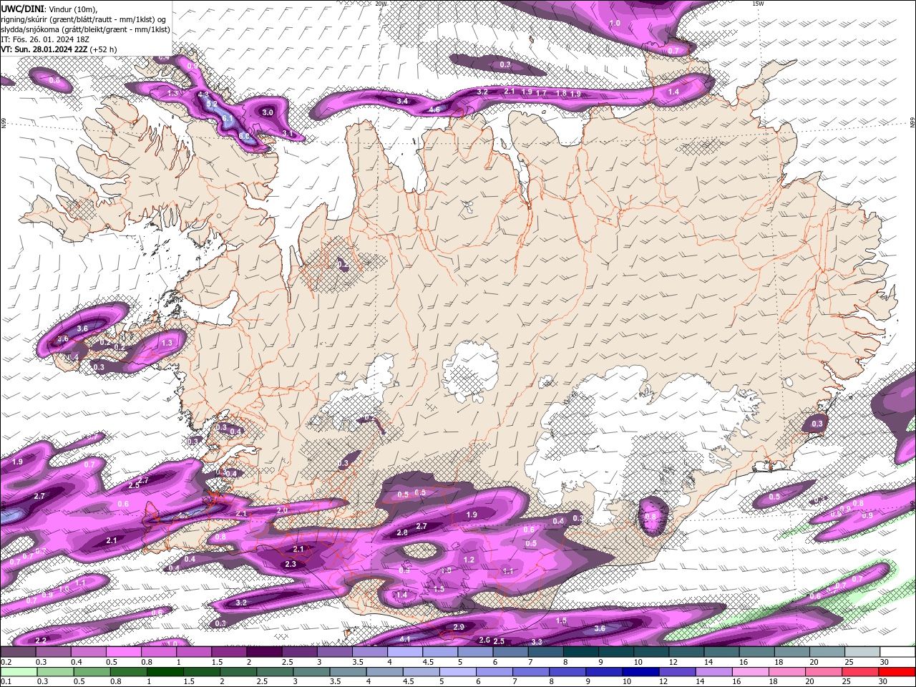This screenshot has height=687, width=916.
Task: Pick the light violet swatch labeled 14 in rain scale
Action: coord(714,672)
